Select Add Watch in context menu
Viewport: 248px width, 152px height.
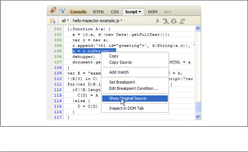[119, 72]
